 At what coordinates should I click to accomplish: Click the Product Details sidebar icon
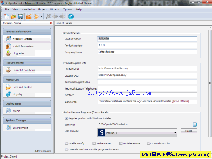[x=8, y=39]
